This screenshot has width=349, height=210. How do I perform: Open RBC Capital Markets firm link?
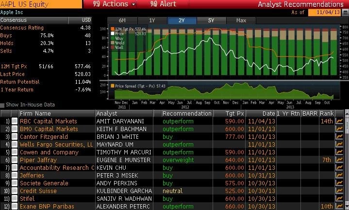(x=49, y=121)
